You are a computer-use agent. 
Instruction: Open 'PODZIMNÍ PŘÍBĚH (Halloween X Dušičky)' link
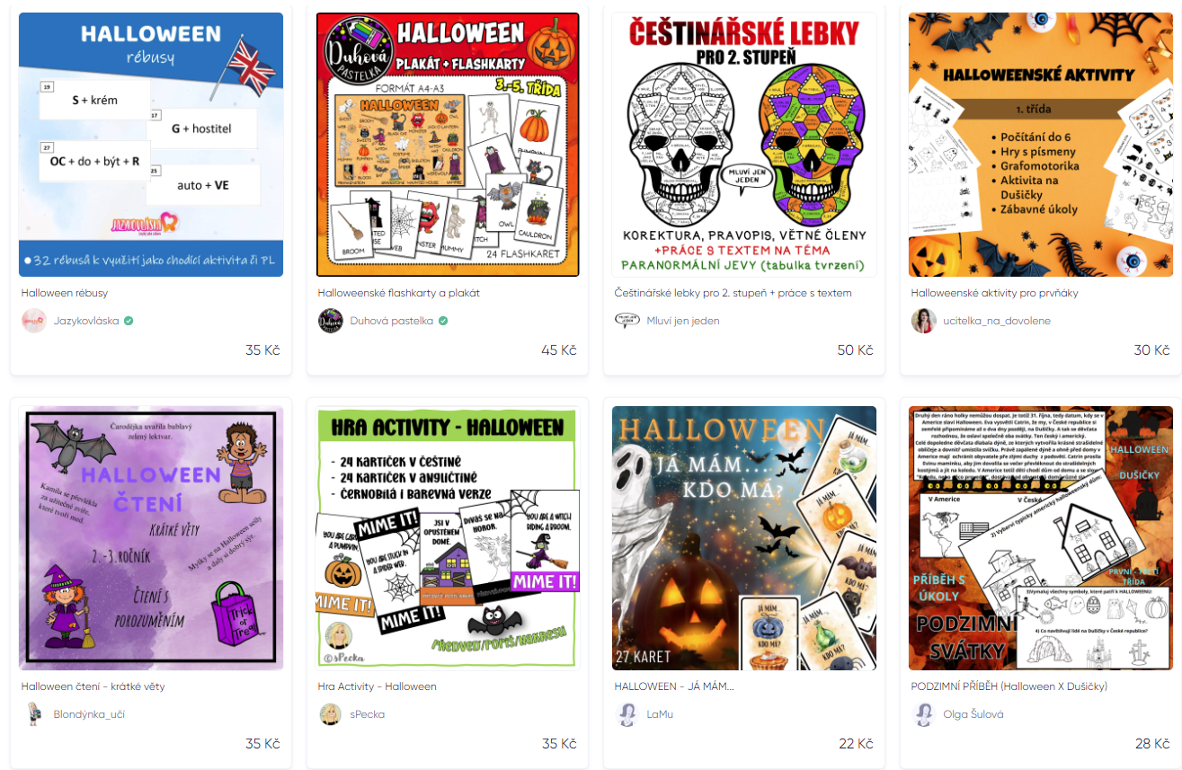tap(1009, 686)
